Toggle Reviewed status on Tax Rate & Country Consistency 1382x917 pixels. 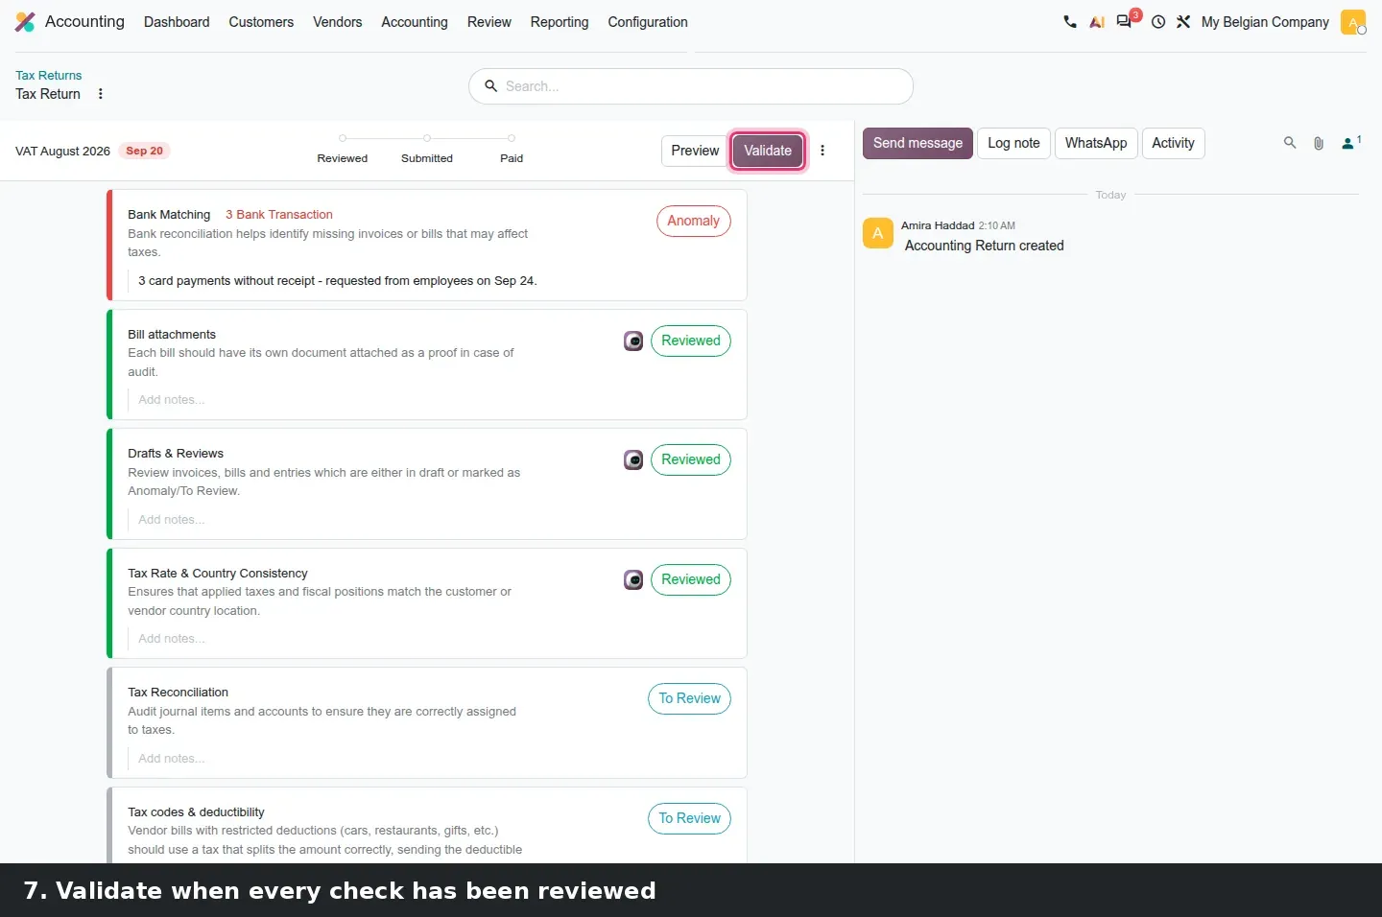click(x=691, y=579)
